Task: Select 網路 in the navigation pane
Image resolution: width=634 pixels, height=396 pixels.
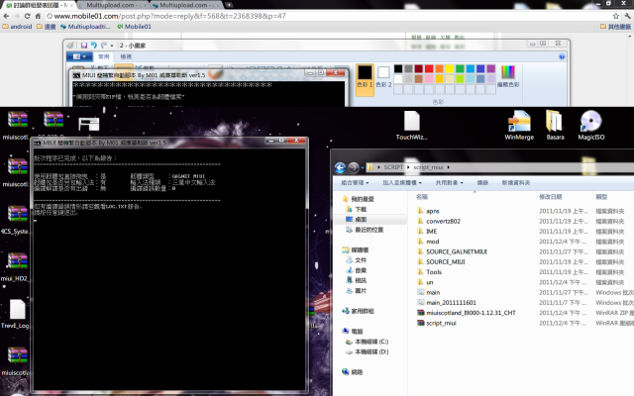Action: (353, 372)
